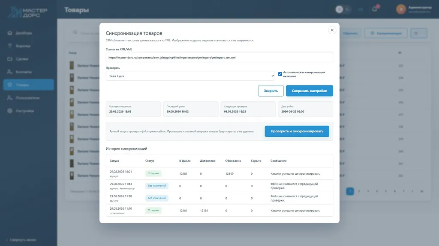Open the 'Раз в 3 дня' frequency dropdown

pos(190,76)
